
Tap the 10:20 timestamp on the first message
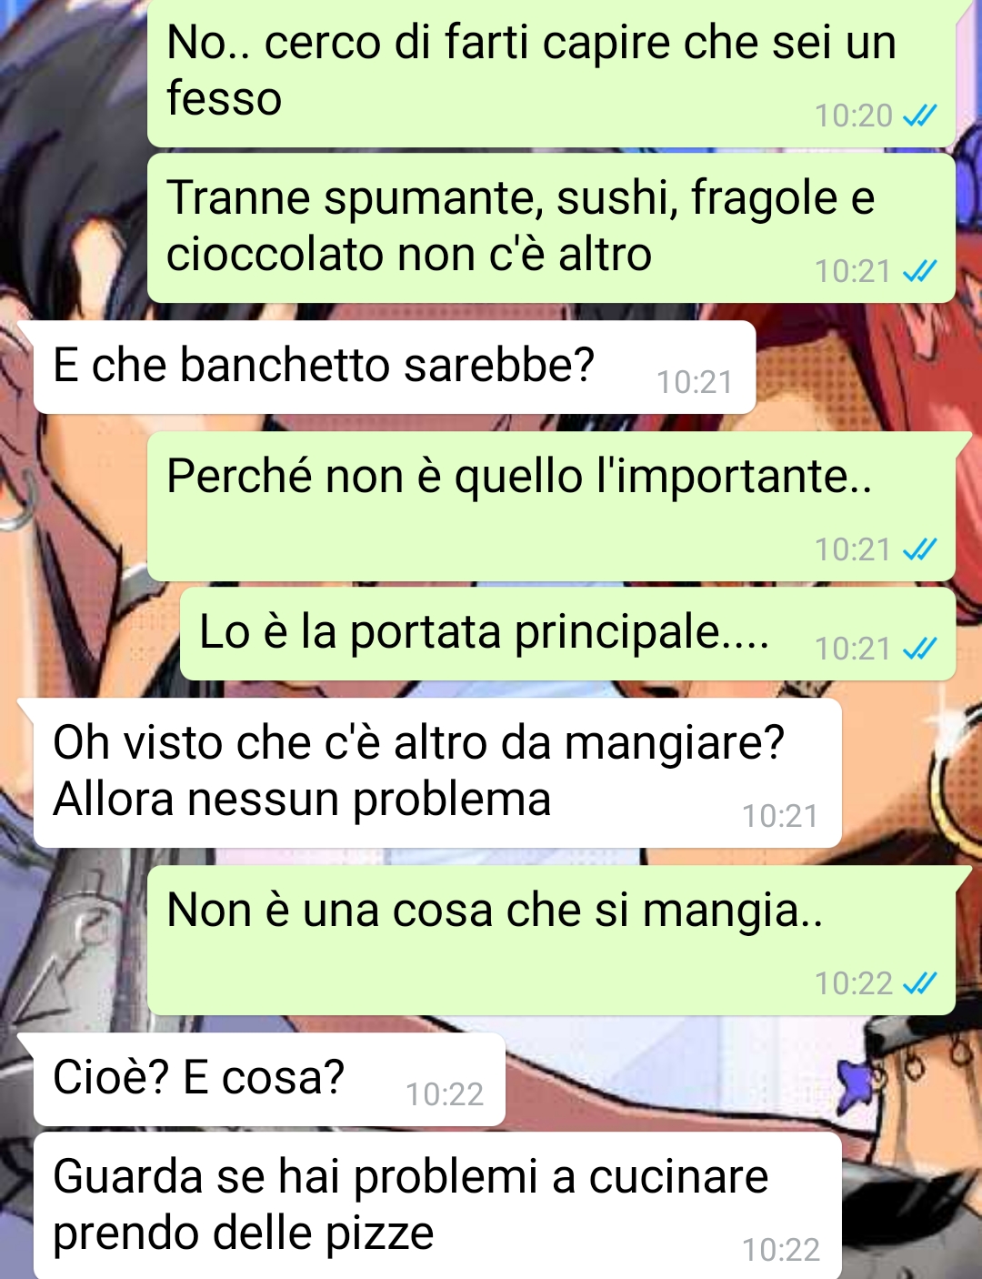[854, 116]
